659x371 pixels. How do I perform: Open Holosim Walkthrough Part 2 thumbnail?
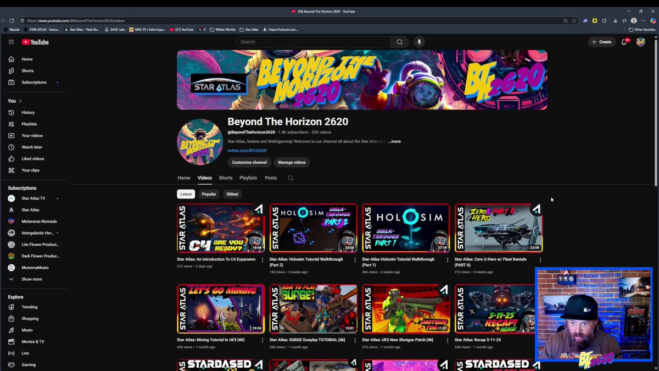pos(313,228)
